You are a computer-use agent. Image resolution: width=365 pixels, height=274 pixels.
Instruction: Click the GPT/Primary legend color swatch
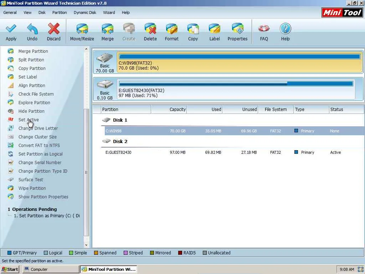point(9,253)
